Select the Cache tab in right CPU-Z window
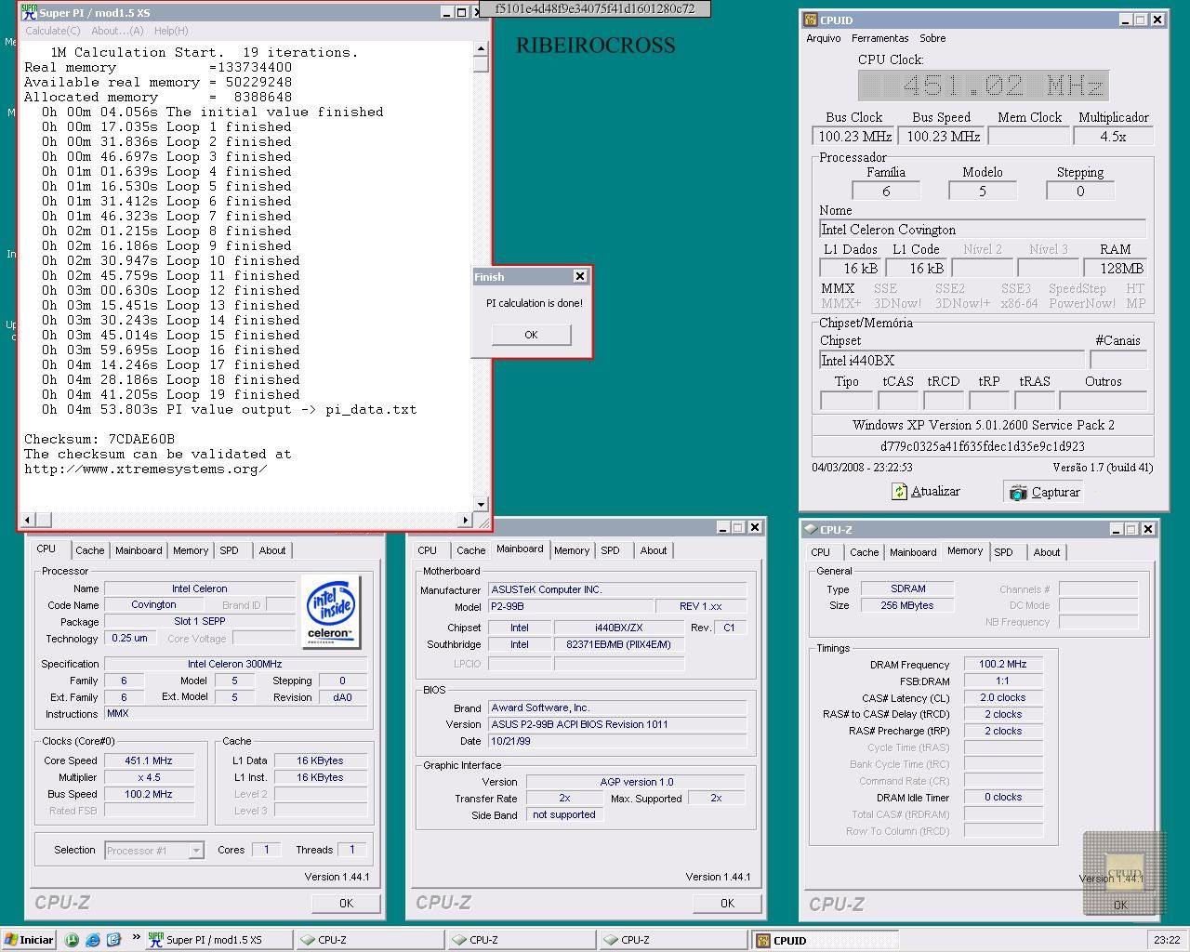The image size is (1190, 952). 865,552
